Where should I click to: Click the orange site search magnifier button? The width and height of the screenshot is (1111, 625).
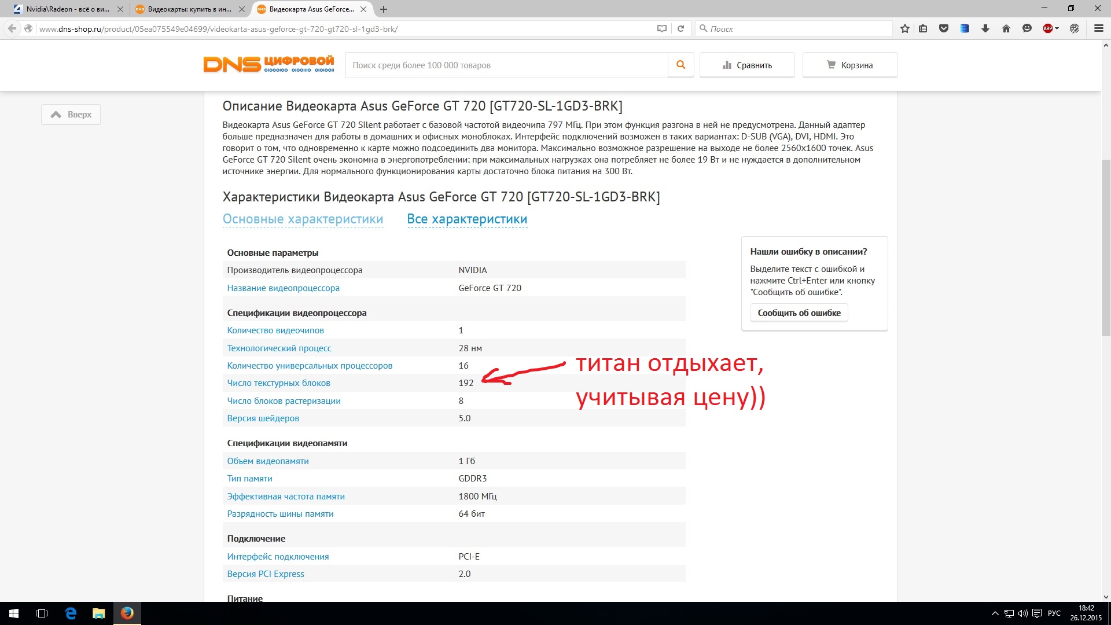click(681, 65)
